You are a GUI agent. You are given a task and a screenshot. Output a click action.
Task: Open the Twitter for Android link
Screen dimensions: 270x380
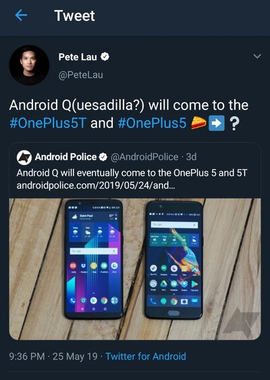146,356
